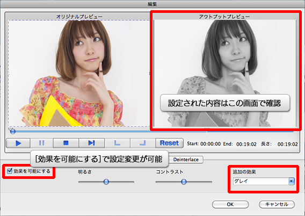Click the オリジナルプレビュー image

(79, 73)
